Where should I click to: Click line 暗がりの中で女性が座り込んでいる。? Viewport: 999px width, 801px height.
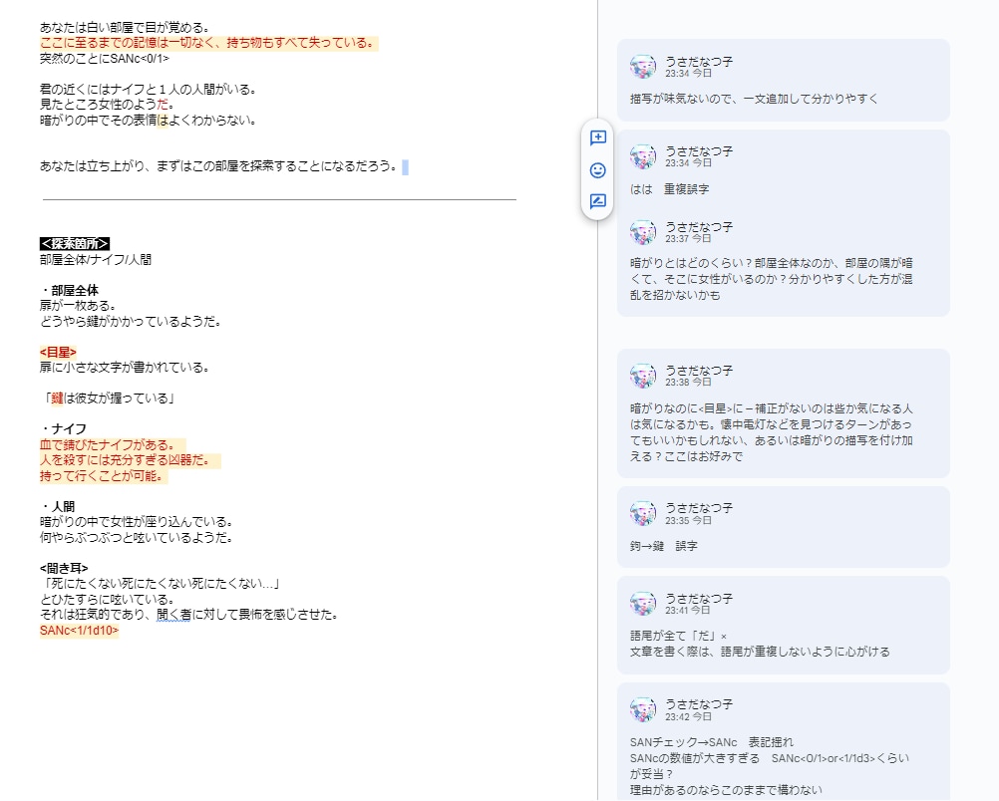pyautogui.click(x=137, y=522)
